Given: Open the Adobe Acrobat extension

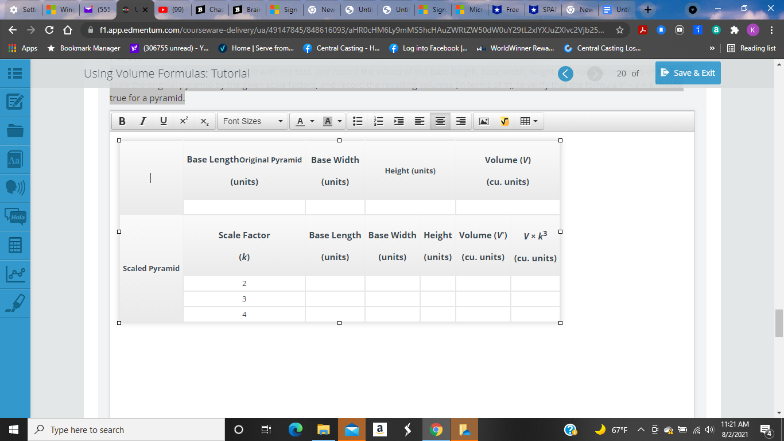Looking at the screenshot, I should click(643, 30).
